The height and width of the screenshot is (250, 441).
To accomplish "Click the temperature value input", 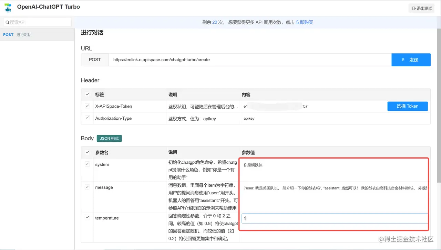I will pyautogui.click(x=335, y=218).
